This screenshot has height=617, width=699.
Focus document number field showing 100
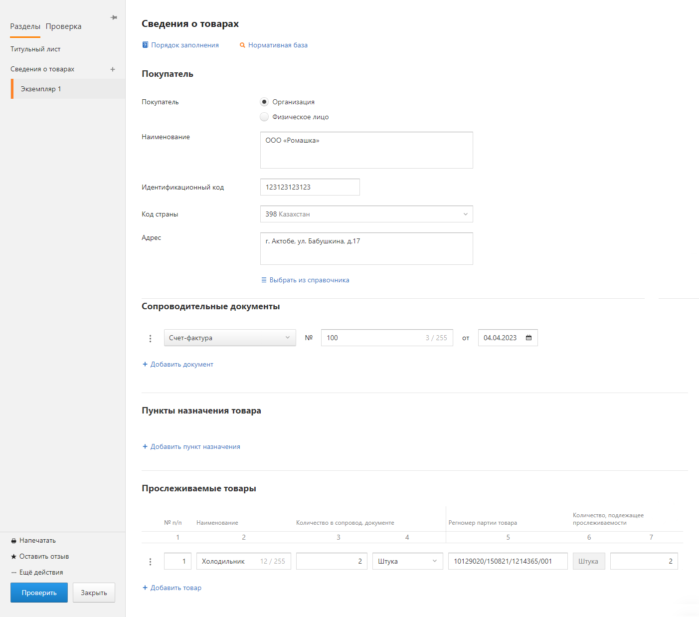[387, 338]
